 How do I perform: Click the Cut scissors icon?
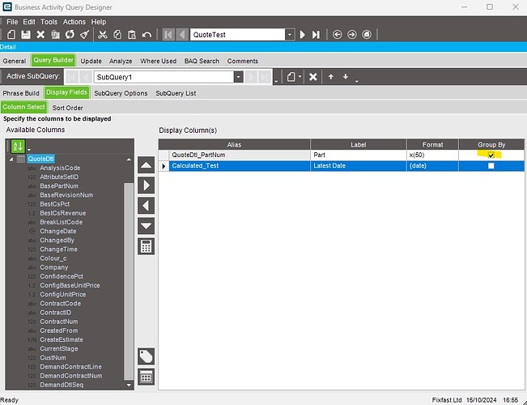(103, 35)
